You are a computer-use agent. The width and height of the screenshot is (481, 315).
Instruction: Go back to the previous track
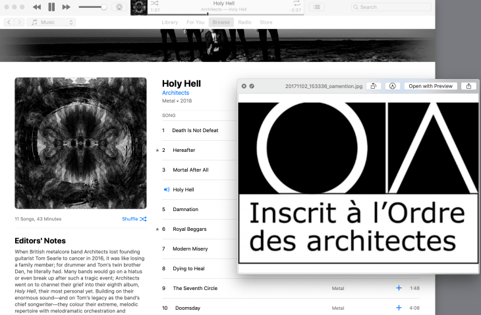(x=37, y=7)
